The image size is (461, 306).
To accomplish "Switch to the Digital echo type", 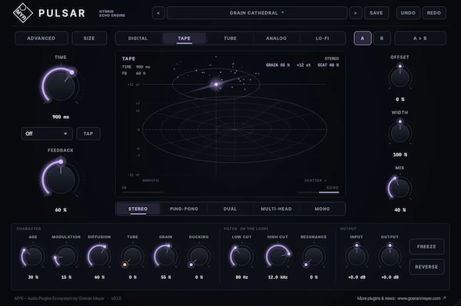I will [x=138, y=38].
